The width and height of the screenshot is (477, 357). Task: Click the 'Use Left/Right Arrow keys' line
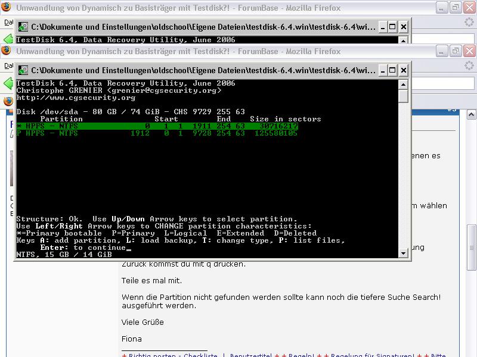[x=164, y=226]
